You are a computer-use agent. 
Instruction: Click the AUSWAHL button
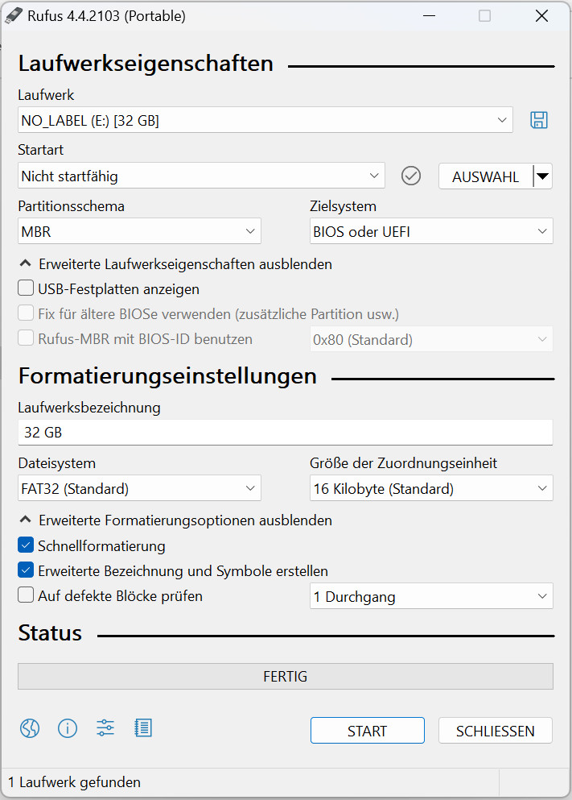pyautogui.click(x=486, y=176)
